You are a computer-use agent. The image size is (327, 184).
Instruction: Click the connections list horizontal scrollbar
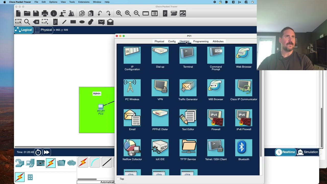point(87,179)
